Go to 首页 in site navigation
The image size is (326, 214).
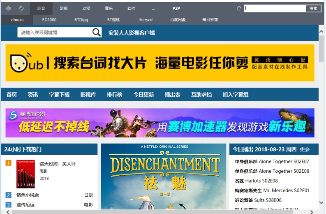[12, 95]
